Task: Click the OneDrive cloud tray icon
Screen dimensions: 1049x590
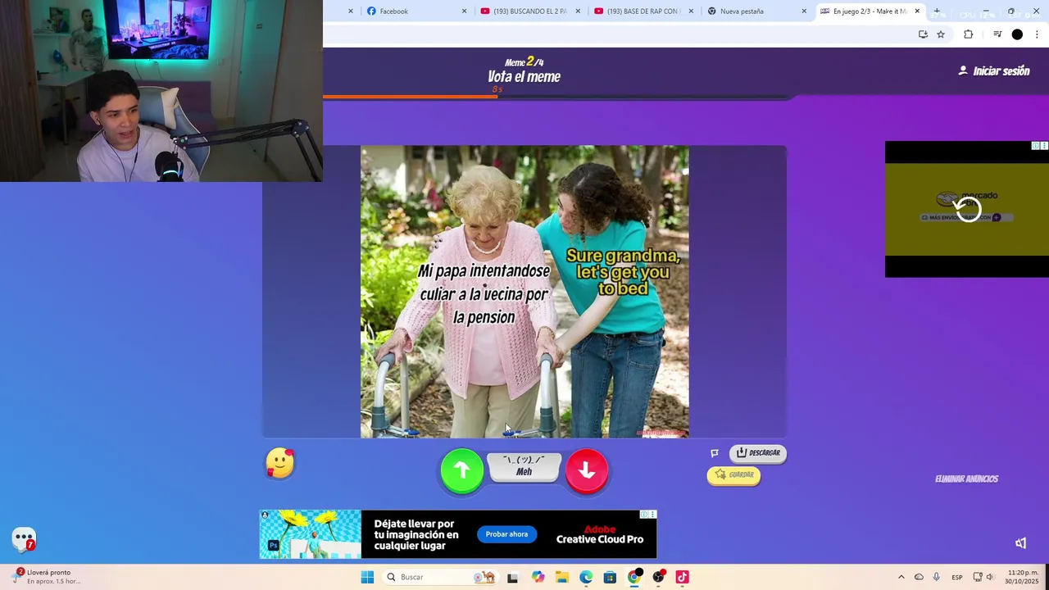Action: click(x=919, y=577)
